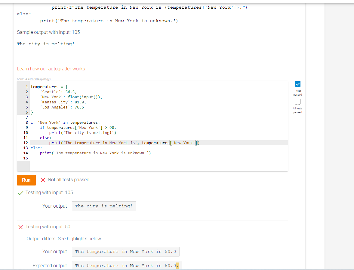354x270 pixels.
Task: Click the top f-string print line in instructions
Action: point(149,7)
